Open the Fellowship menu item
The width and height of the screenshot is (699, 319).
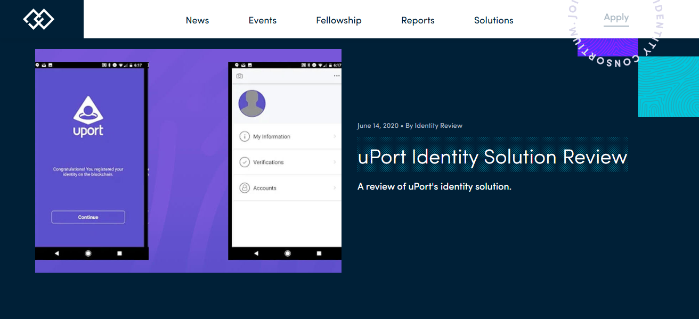click(339, 20)
